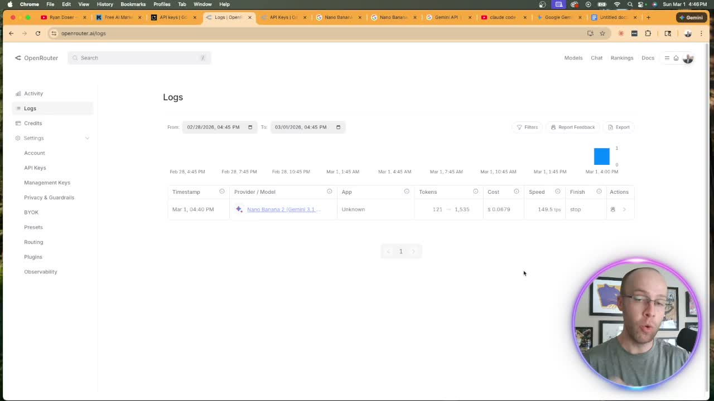
Task: Open the To date calendar picker
Action: pyautogui.click(x=338, y=127)
